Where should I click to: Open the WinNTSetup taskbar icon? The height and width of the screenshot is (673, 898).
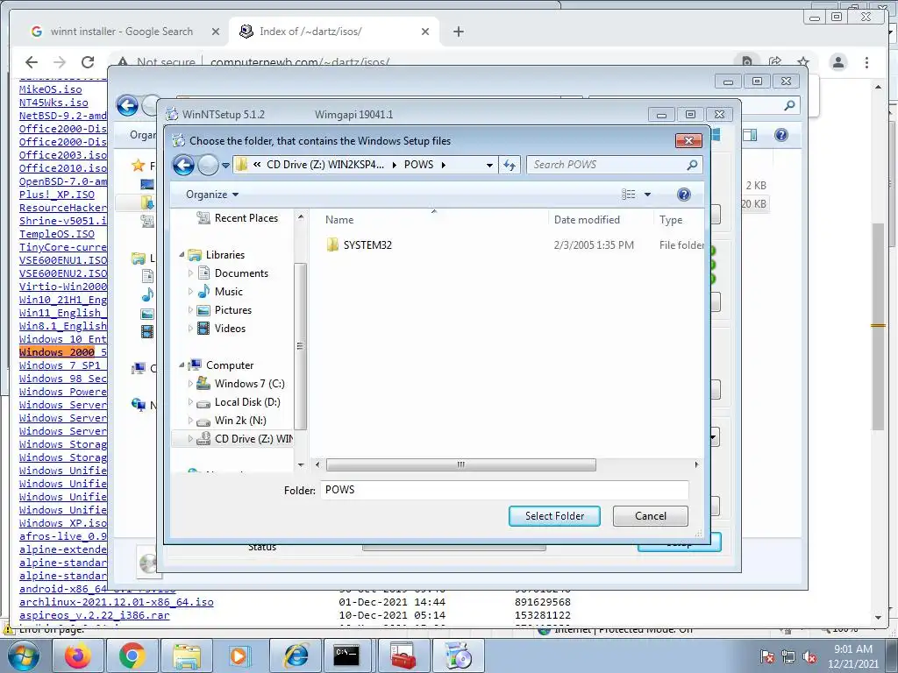[457, 655]
